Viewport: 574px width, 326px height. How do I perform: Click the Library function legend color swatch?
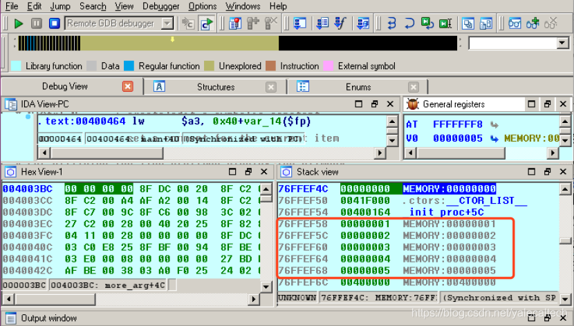coord(16,66)
